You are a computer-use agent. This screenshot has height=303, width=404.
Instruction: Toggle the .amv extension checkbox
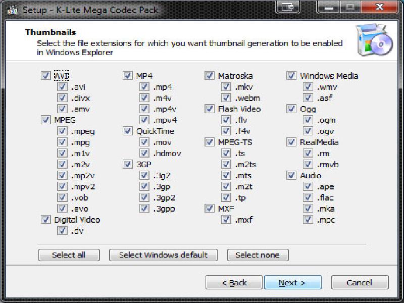(x=62, y=109)
